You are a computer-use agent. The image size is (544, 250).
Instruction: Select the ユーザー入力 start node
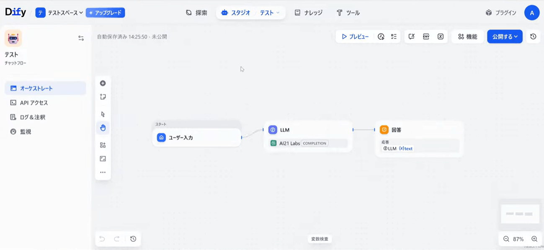coord(196,137)
